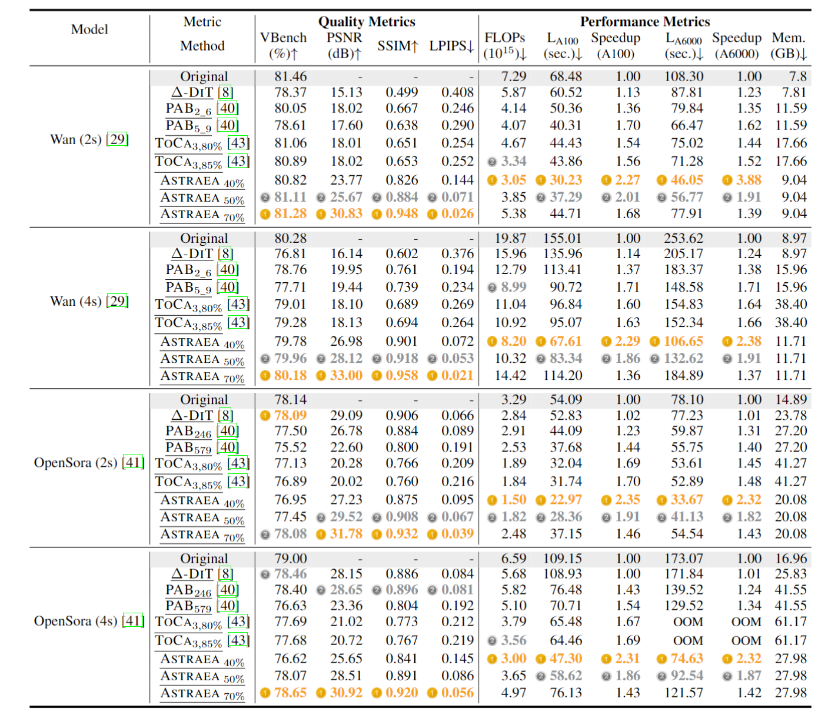Click the gold medal icon beside VBench 78.09

point(265,416)
